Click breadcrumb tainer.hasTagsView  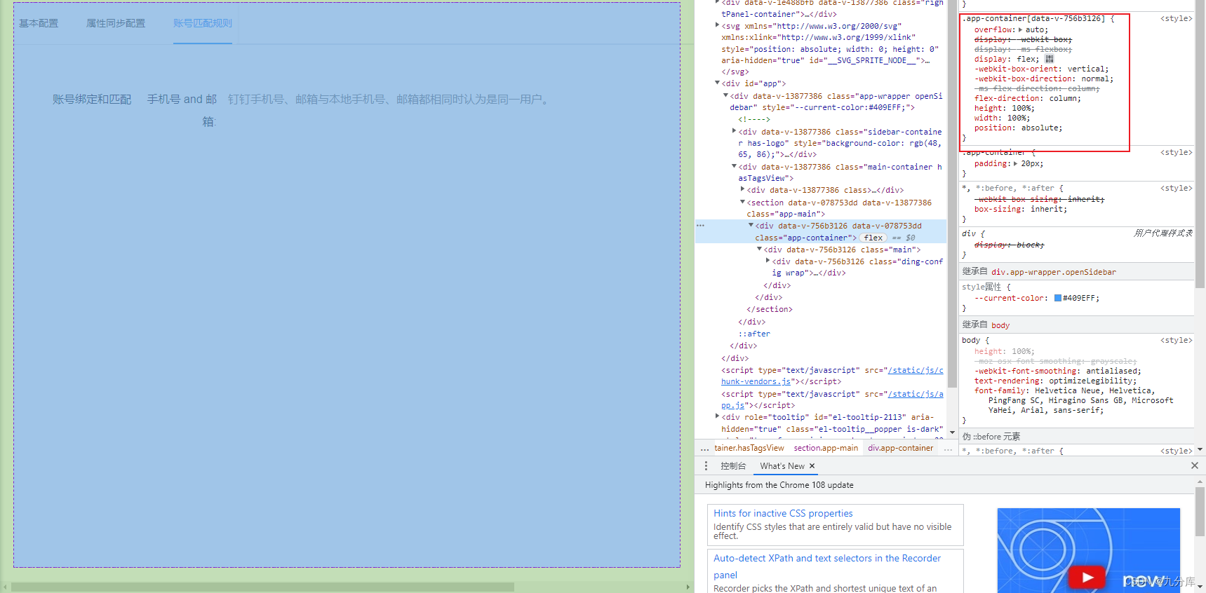(x=749, y=449)
